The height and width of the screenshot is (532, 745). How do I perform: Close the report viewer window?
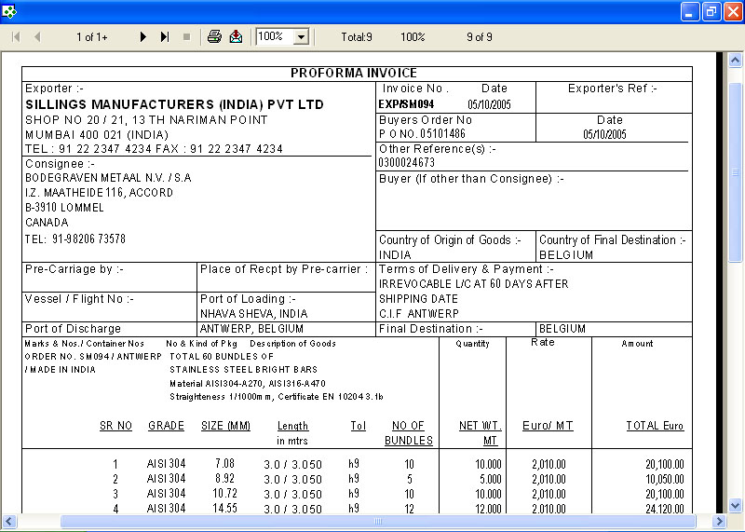732,11
